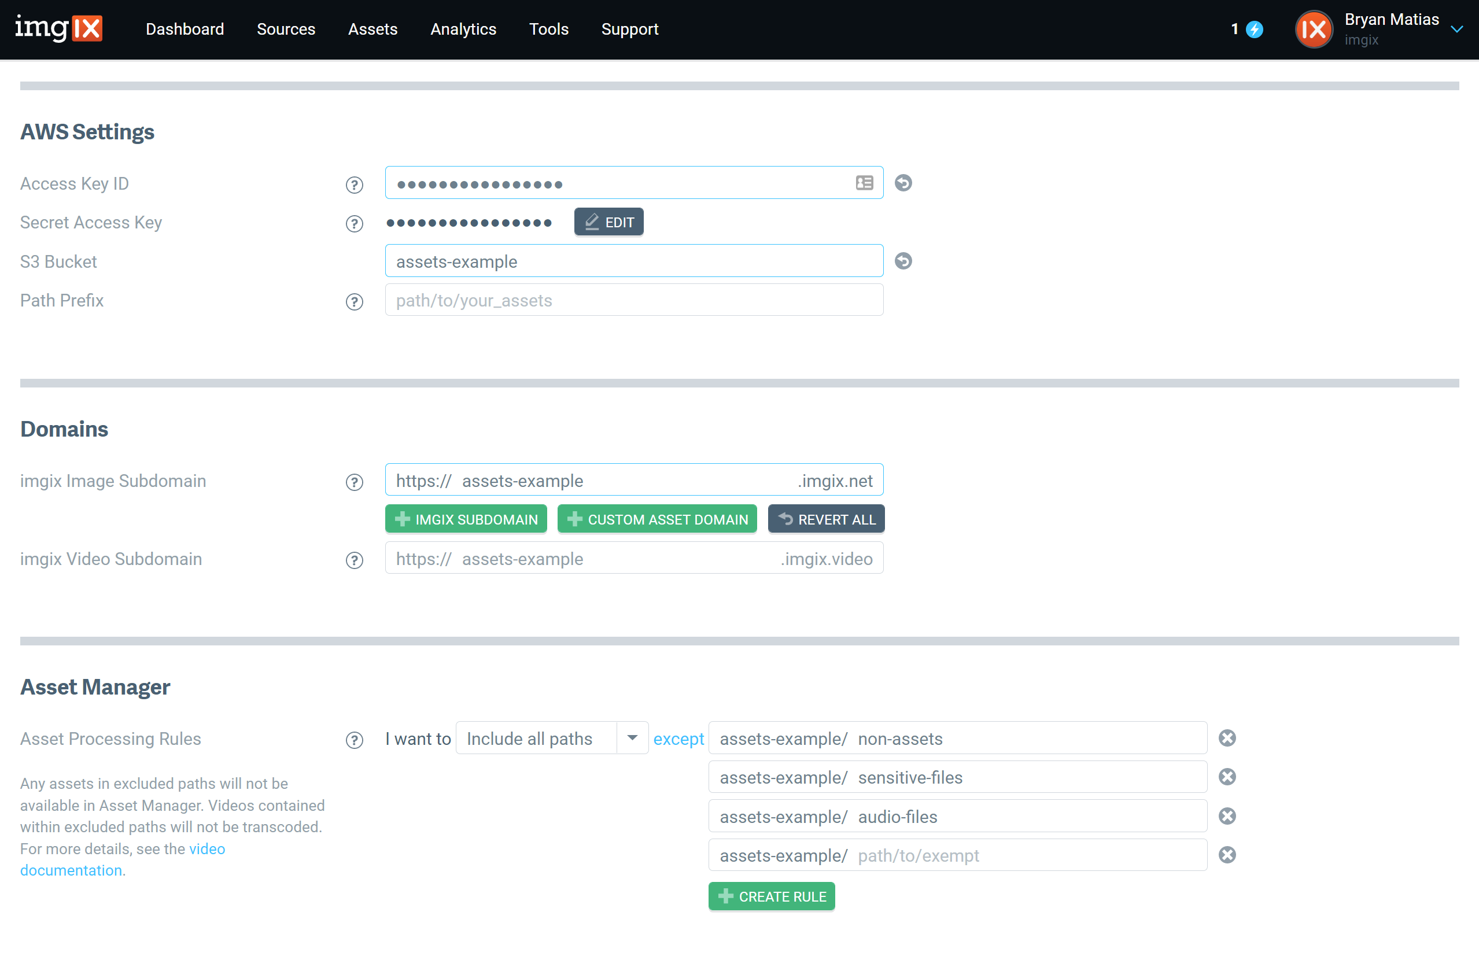Expand the Bryan Matias account menu
This screenshot has height=971, width=1479.
click(x=1457, y=29)
